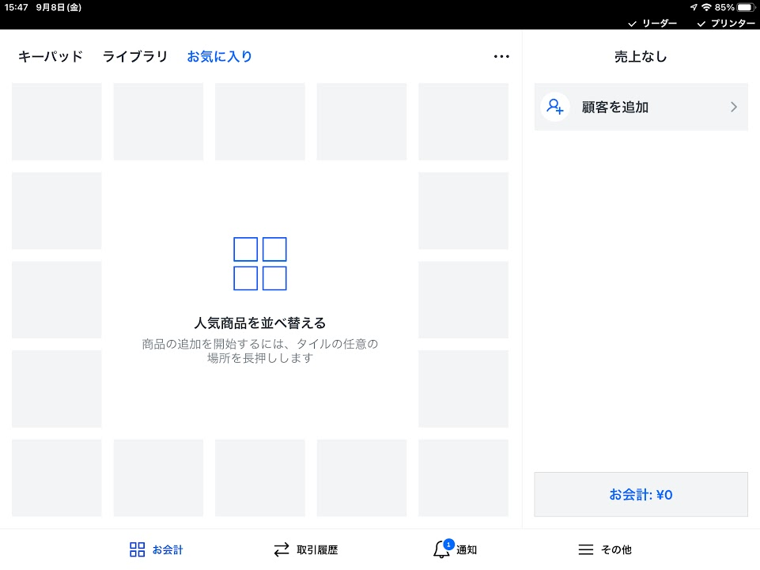Switch to the ライブラリ tab

point(135,57)
